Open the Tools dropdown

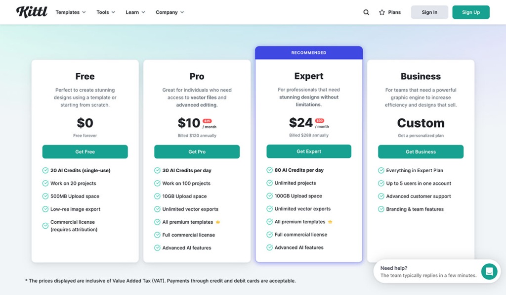pos(105,12)
